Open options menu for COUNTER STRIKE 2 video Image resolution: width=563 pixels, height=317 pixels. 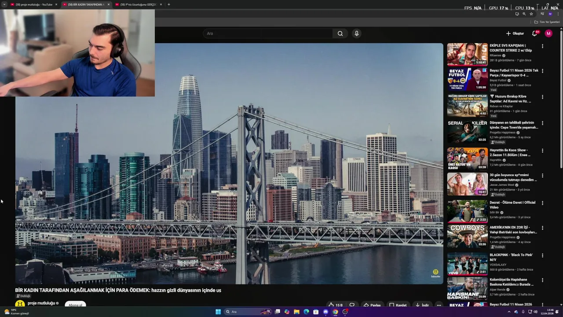[x=542, y=46]
